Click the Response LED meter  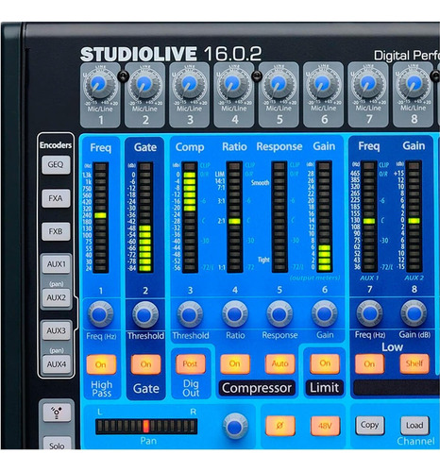click(279, 217)
